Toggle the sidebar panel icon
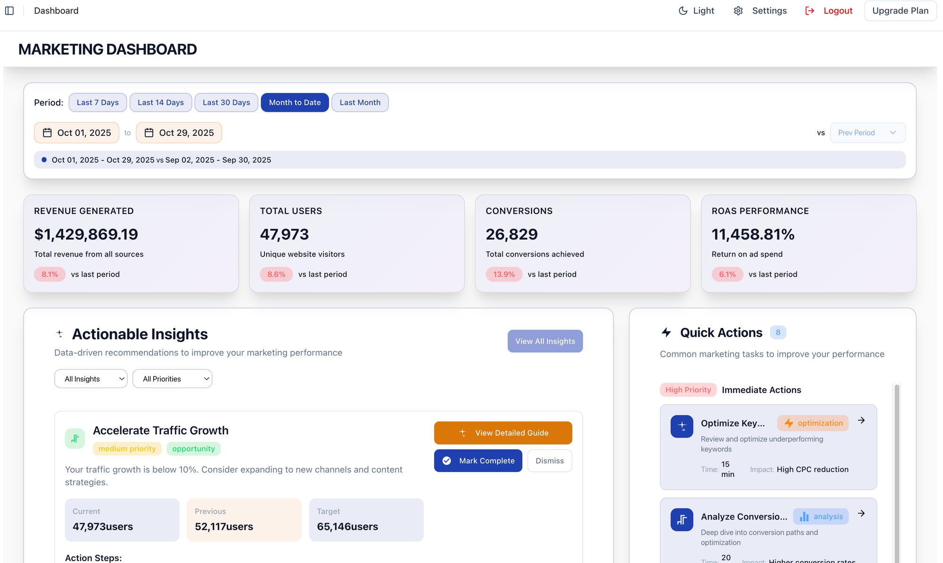Image resolution: width=943 pixels, height=563 pixels. [9, 10]
